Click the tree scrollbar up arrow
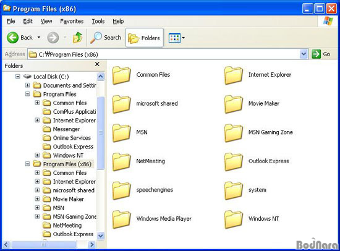Screen dimensions: 340x251 click(100, 77)
